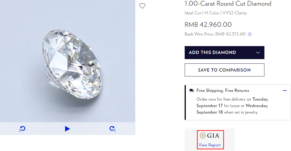The height and width of the screenshot is (151, 291).
Task: Play the diamond 360 video
Action: click(x=68, y=129)
